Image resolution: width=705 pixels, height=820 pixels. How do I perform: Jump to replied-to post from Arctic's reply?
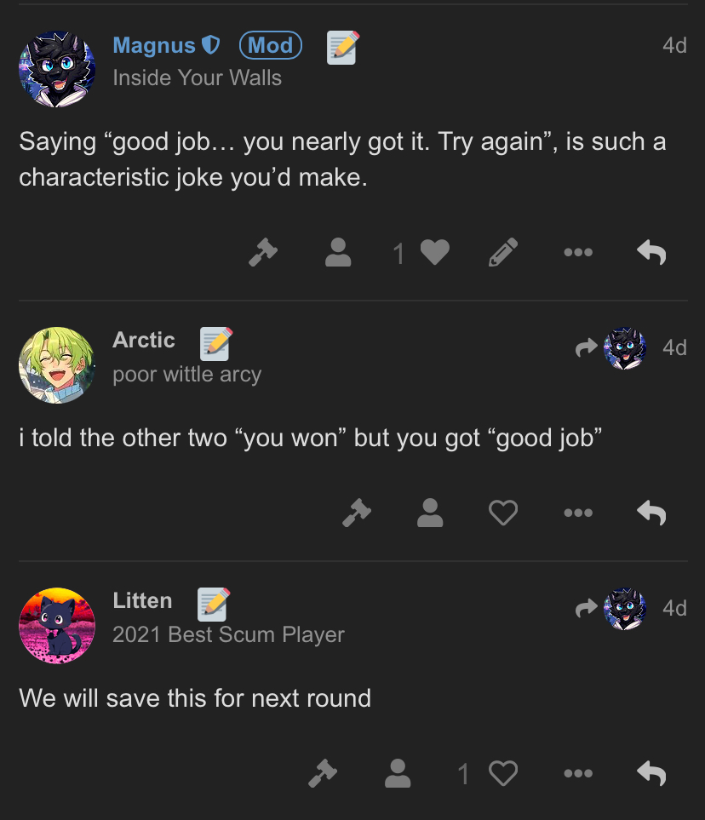610,347
